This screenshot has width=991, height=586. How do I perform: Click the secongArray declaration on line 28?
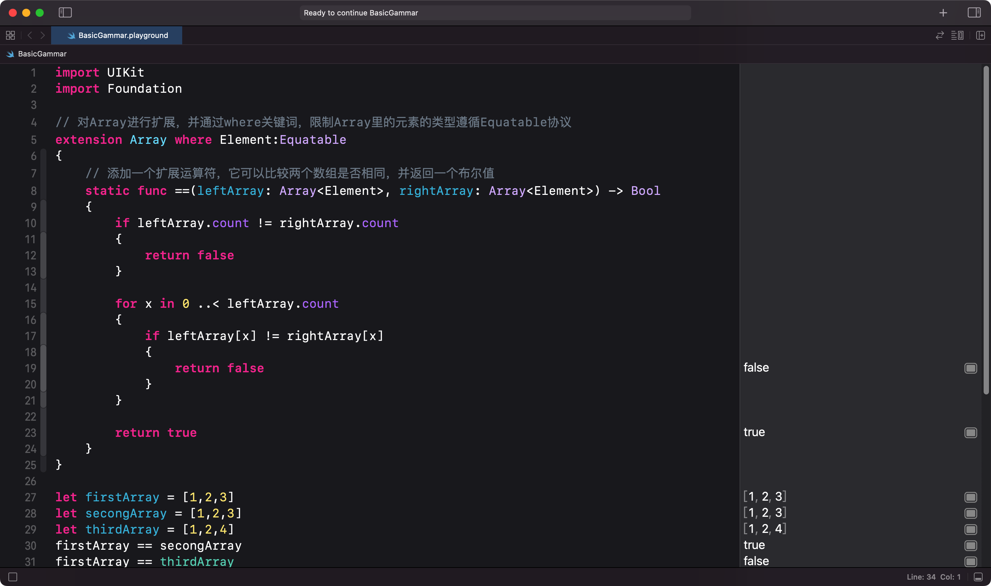point(126,513)
